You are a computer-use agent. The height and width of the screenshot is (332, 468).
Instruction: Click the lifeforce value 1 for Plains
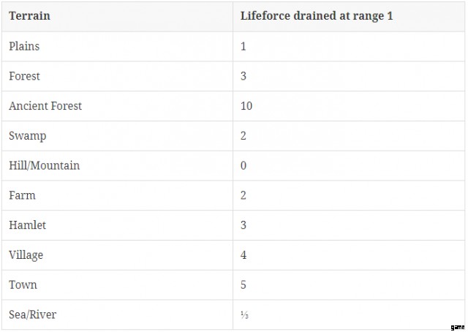pos(244,46)
